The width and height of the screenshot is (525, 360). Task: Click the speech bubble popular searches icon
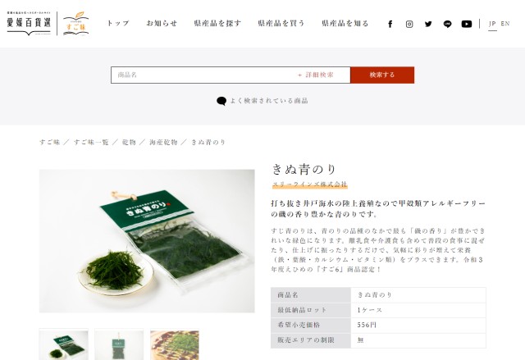(x=221, y=101)
